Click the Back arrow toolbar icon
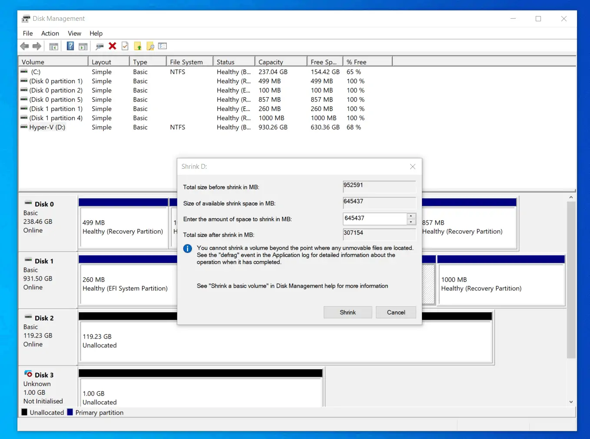This screenshot has height=439, width=590. click(24, 46)
